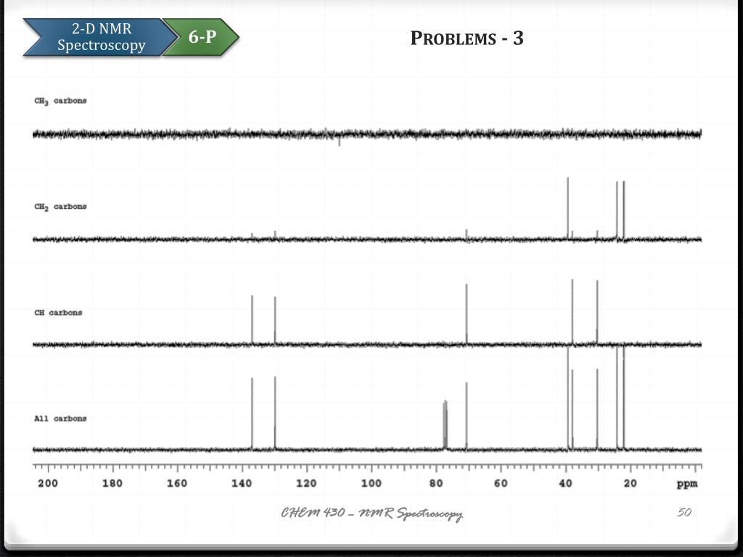Click the '140' axis tick label
743x557 pixels.
pos(242,484)
